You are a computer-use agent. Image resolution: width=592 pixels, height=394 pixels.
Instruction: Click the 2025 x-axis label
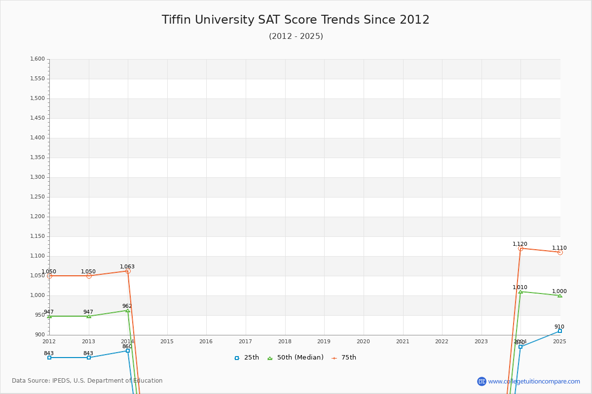(x=560, y=341)
